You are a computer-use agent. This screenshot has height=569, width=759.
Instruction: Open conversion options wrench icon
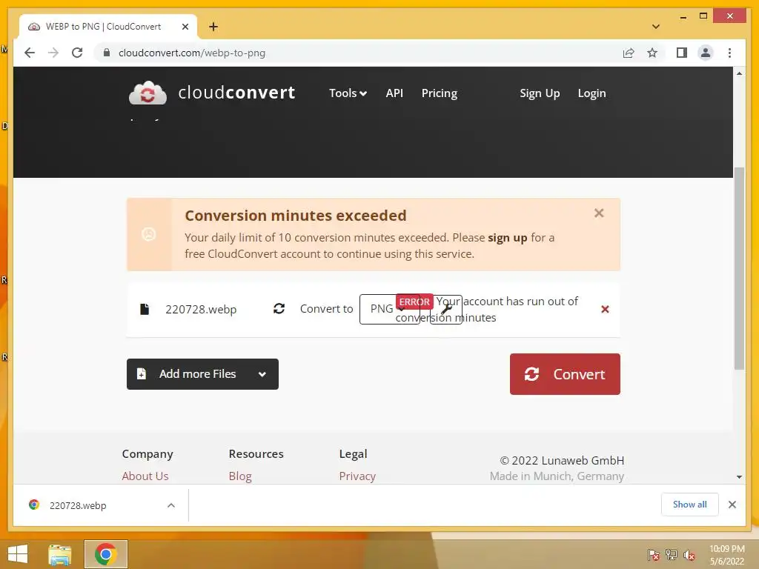pos(445,310)
